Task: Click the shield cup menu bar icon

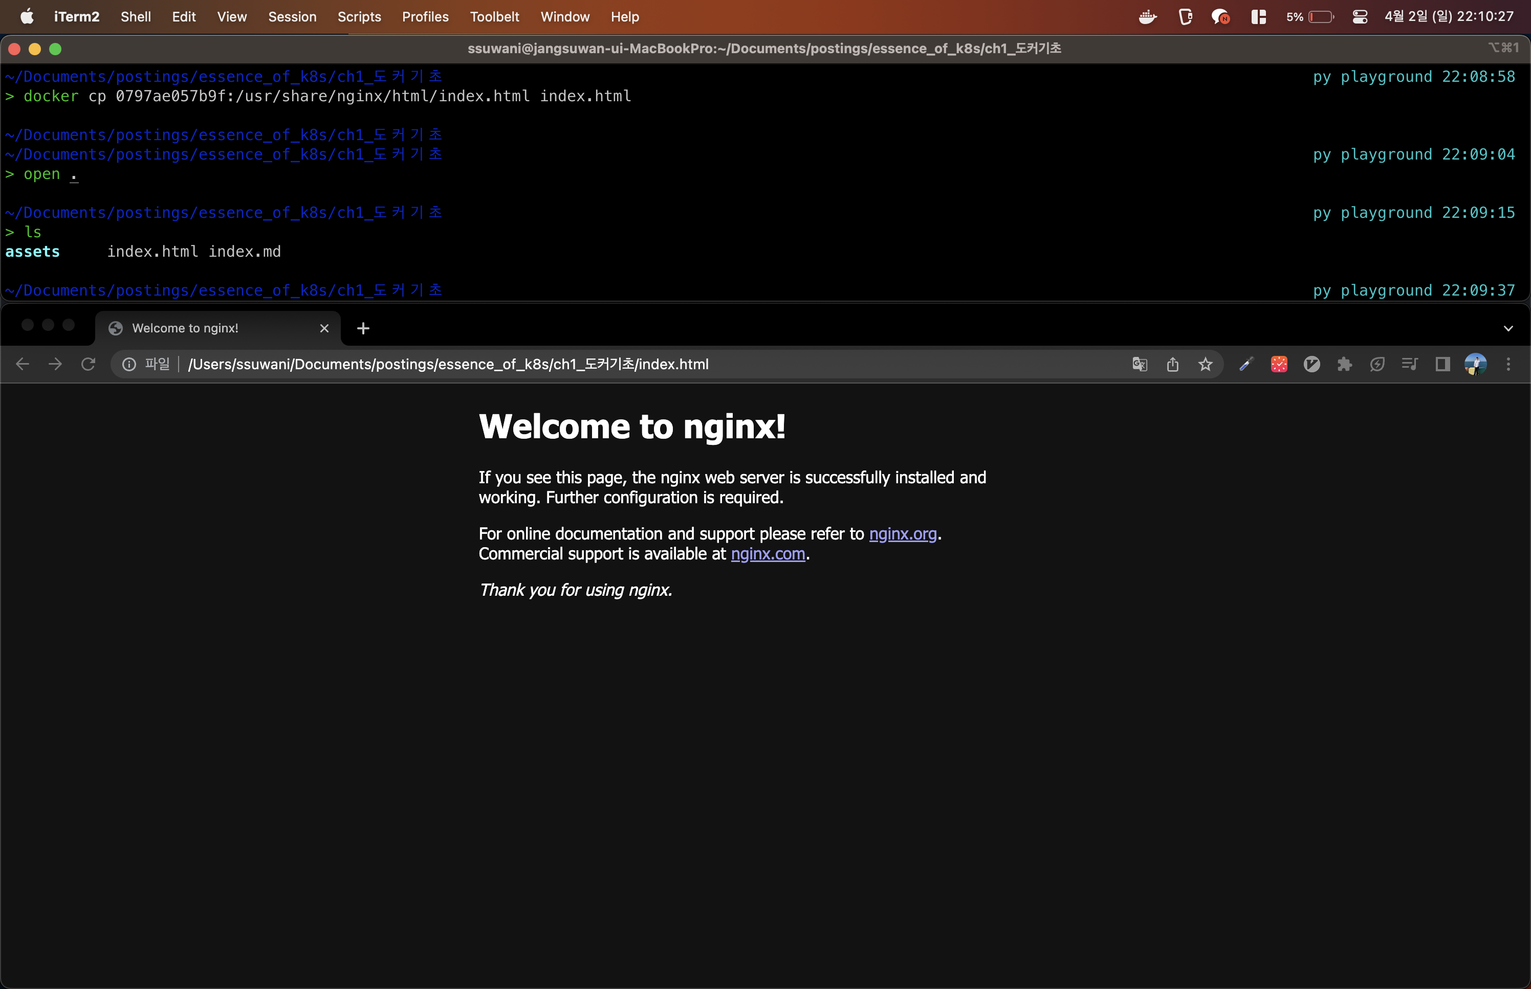Action: 1186,17
